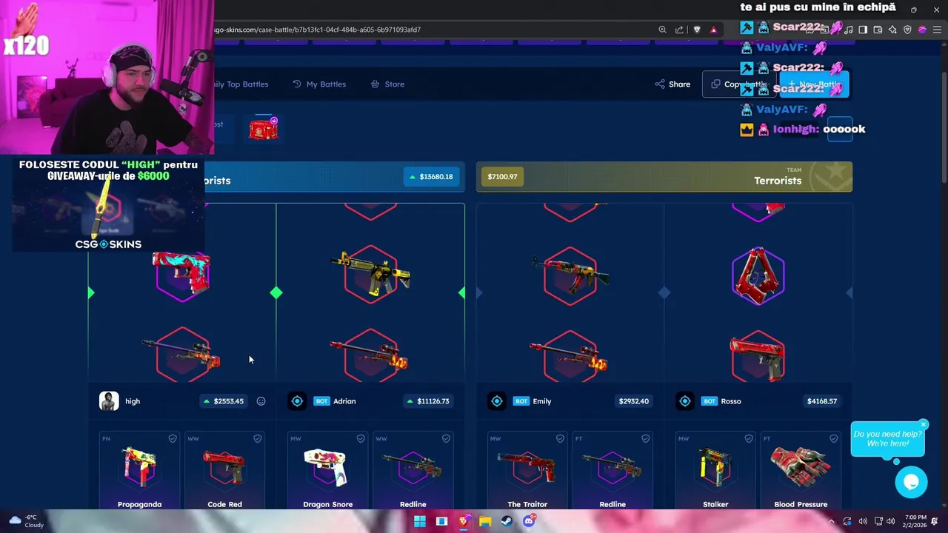948x533 pixels.
Task: Click the bot Emily avatar icon
Action: 497,401
